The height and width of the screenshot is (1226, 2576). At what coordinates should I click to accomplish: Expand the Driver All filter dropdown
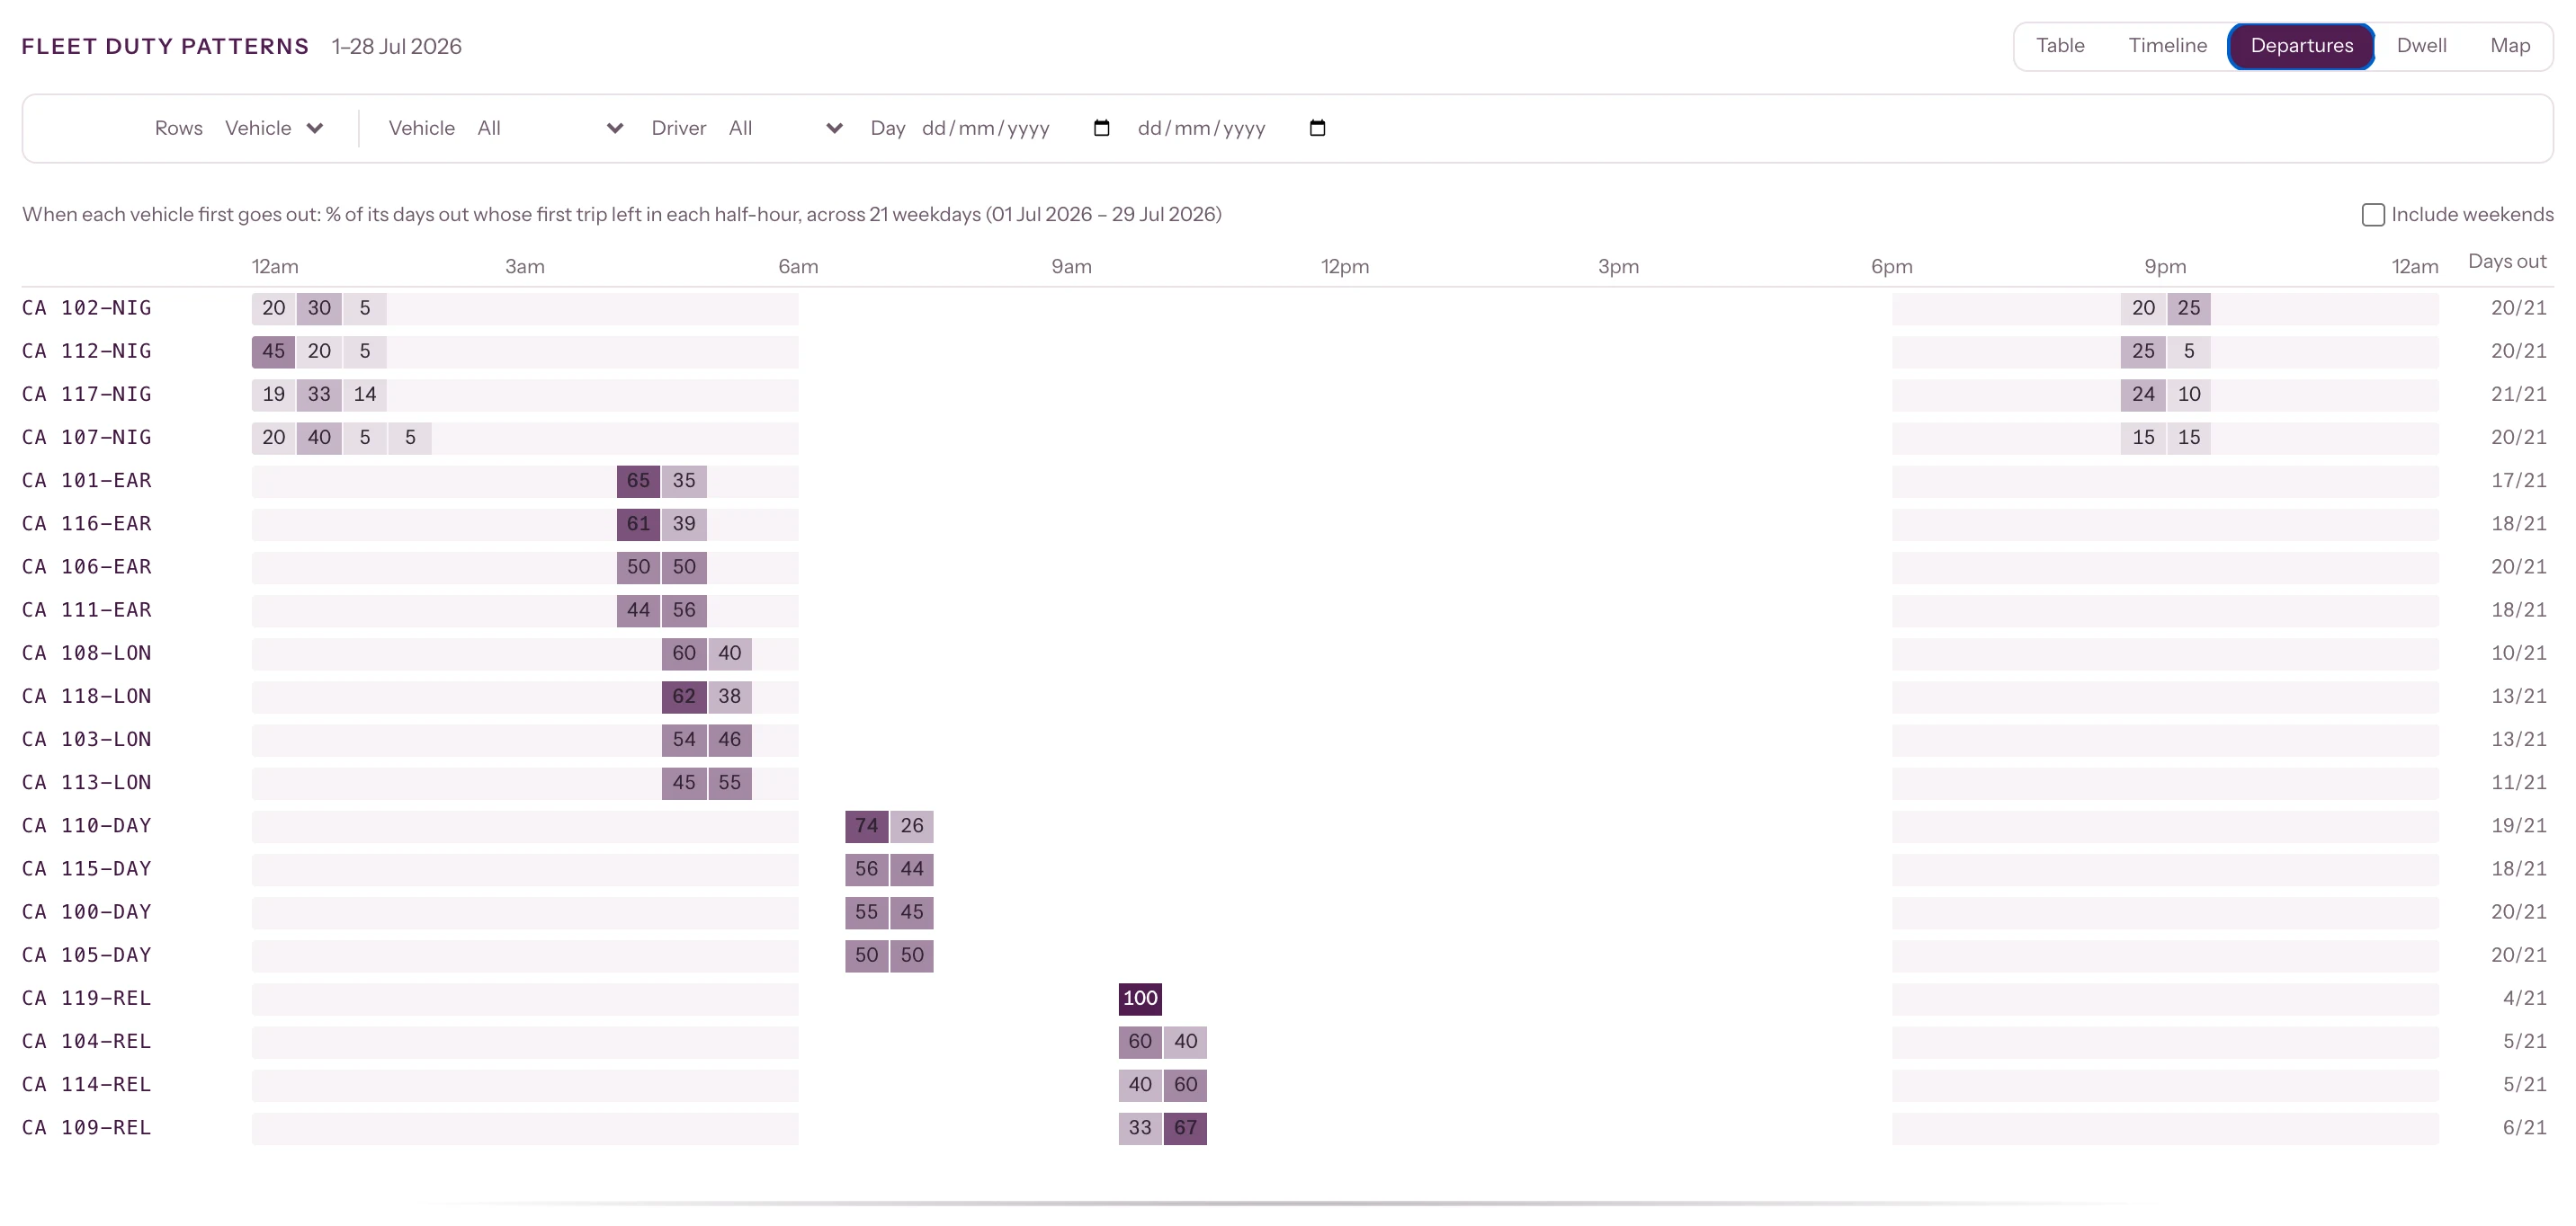786,128
